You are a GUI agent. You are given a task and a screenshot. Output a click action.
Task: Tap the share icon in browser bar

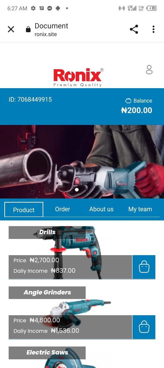pyautogui.click(x=134, y=29)
